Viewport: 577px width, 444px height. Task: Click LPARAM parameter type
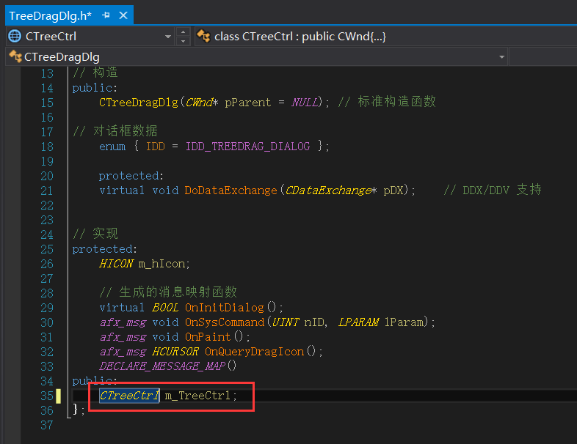[358, 322]
